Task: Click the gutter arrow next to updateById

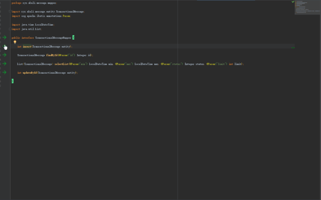Action: pos(5,72)
